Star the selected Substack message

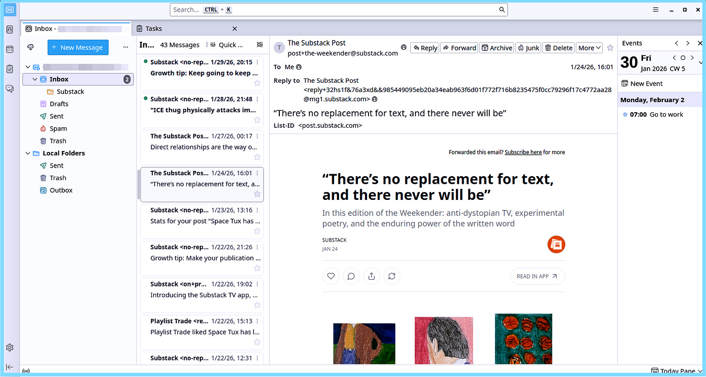click(257, 194)
